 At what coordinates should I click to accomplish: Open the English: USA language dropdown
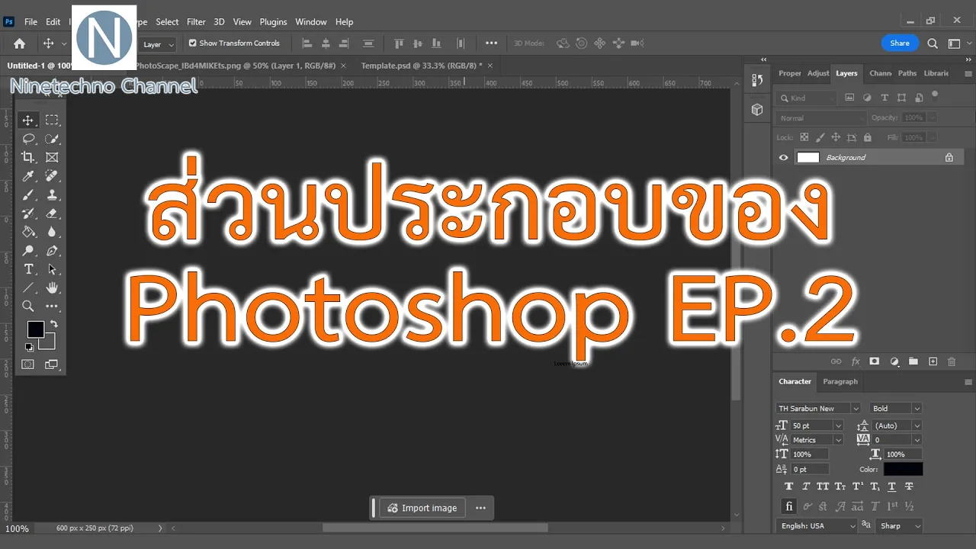(x=817, y=526)
